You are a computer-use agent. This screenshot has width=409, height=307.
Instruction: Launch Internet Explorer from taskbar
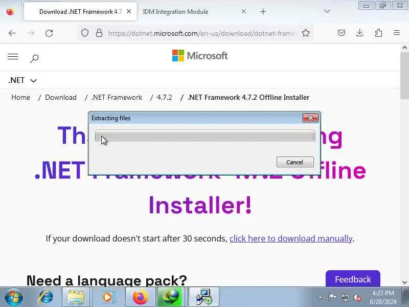click(x=46, y=297)
